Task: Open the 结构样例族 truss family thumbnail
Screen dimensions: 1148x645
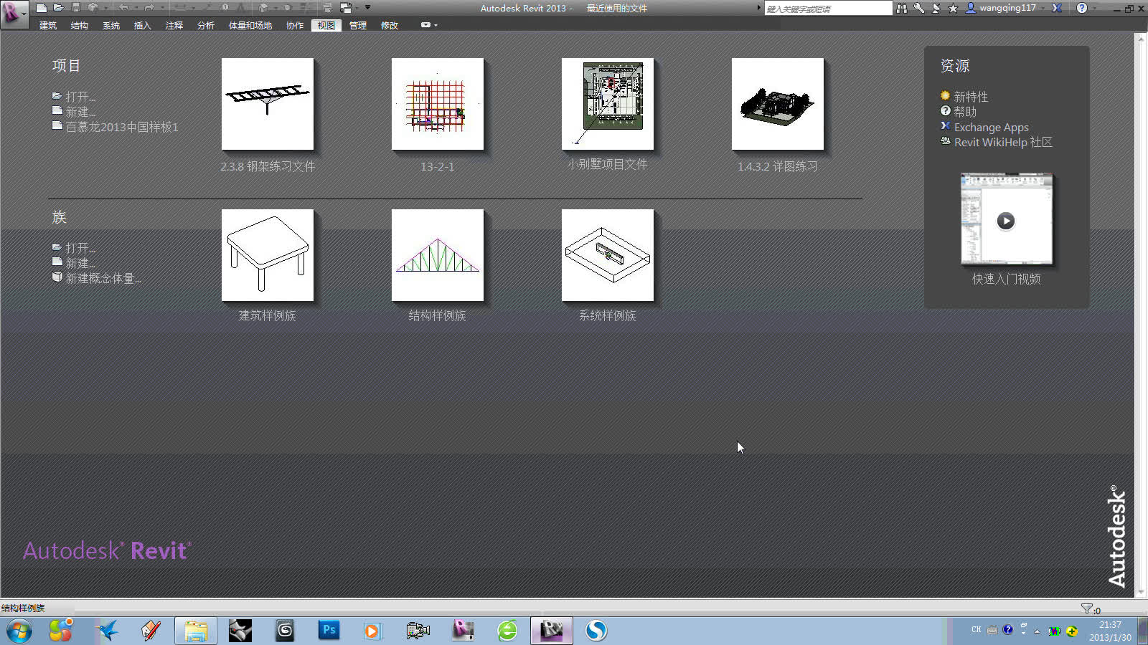Action: pos(438,255)
